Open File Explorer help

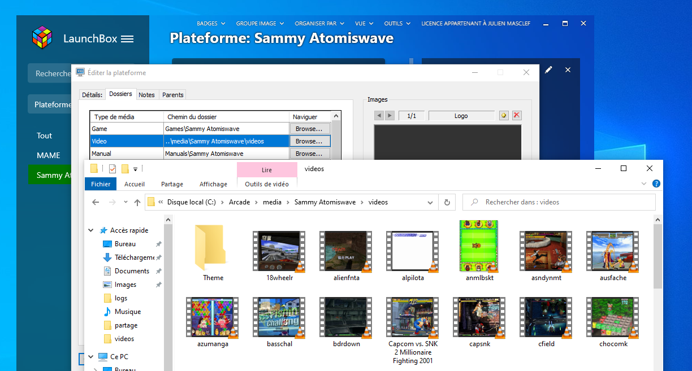(x=656, y=184)
